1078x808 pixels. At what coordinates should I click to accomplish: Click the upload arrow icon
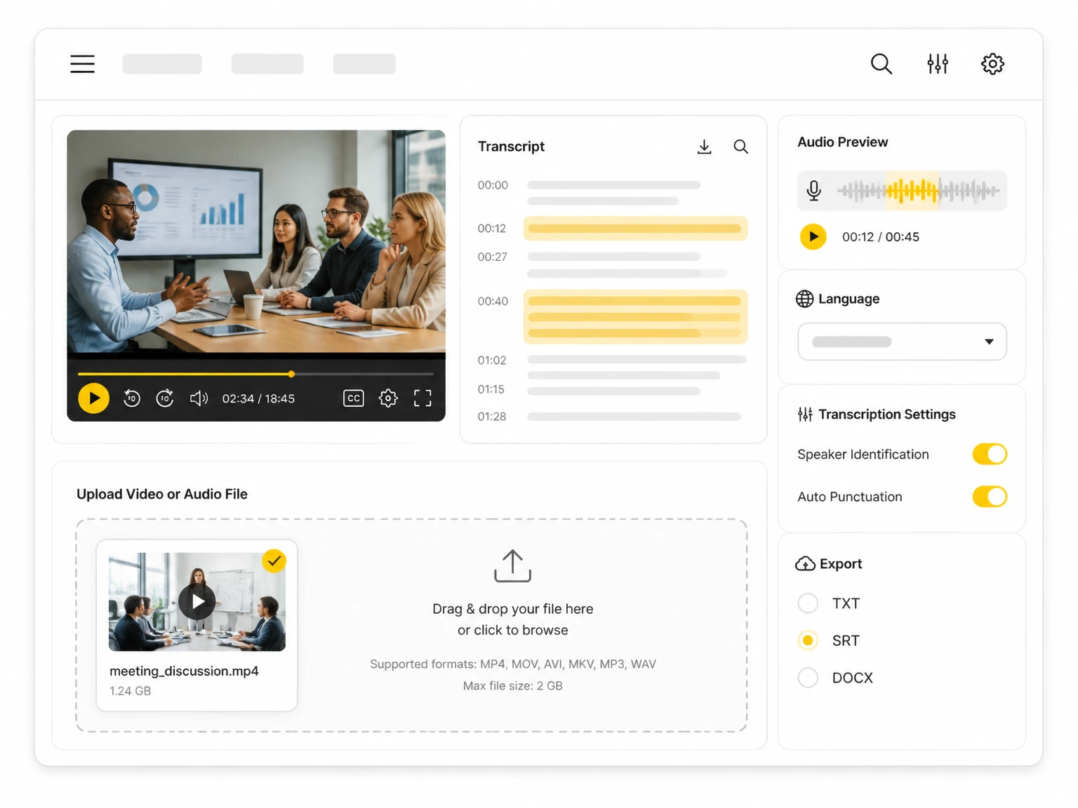click(512, 566)
